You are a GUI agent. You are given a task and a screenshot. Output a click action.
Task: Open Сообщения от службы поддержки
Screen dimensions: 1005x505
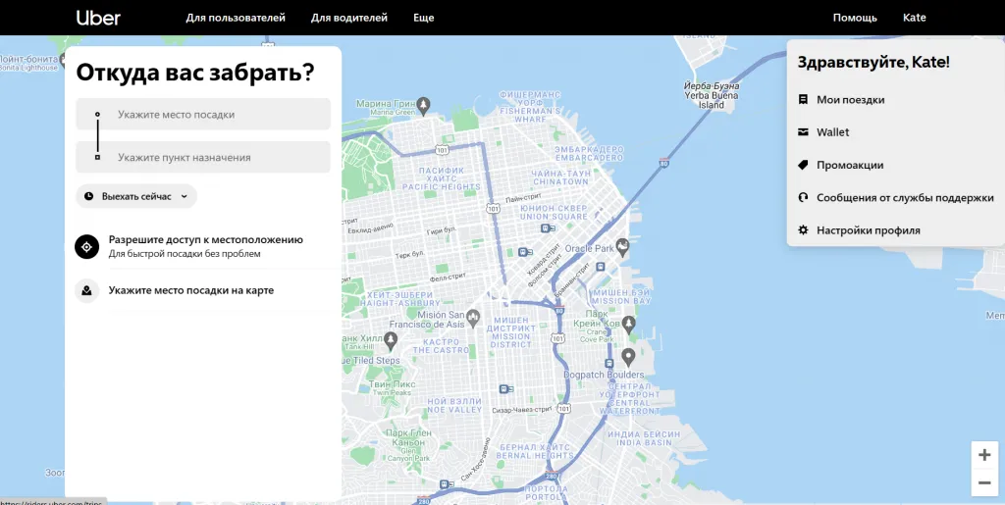[904, 197]
